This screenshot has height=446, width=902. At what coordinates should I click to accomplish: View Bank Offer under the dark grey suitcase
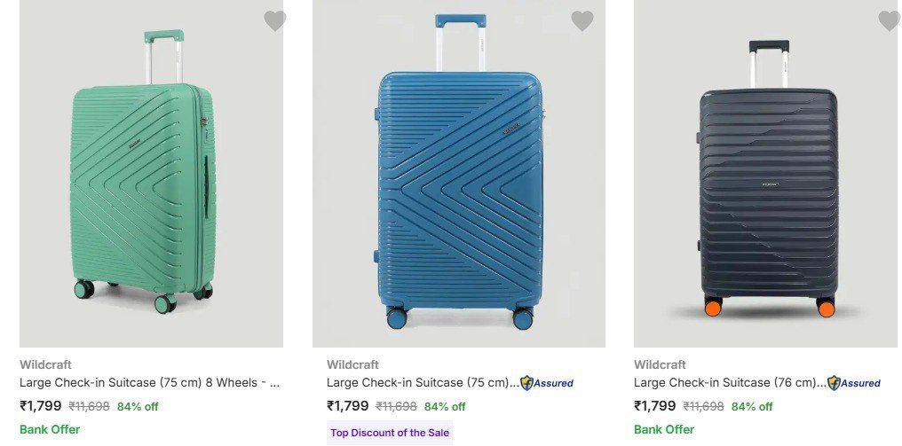click(664, 429)
